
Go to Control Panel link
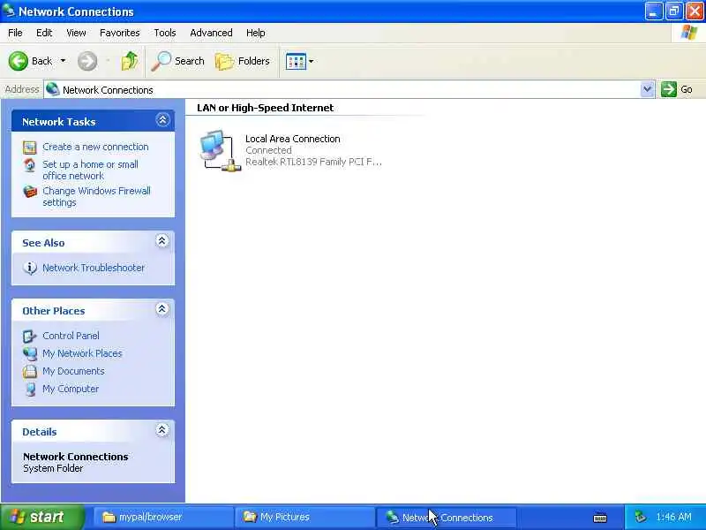pos(71,336)
